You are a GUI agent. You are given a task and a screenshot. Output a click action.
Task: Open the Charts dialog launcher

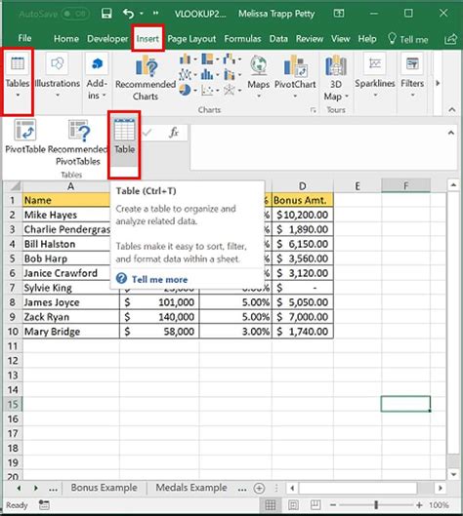[x=313, y=110]
